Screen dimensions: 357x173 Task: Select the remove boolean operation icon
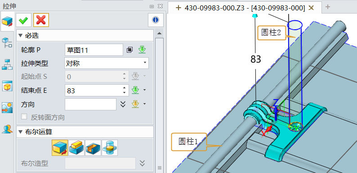click(x=93, y=148)
